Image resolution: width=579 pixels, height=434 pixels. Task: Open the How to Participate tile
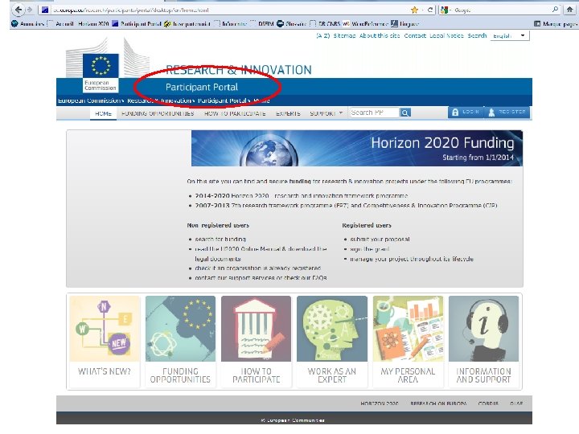[257, 342]
